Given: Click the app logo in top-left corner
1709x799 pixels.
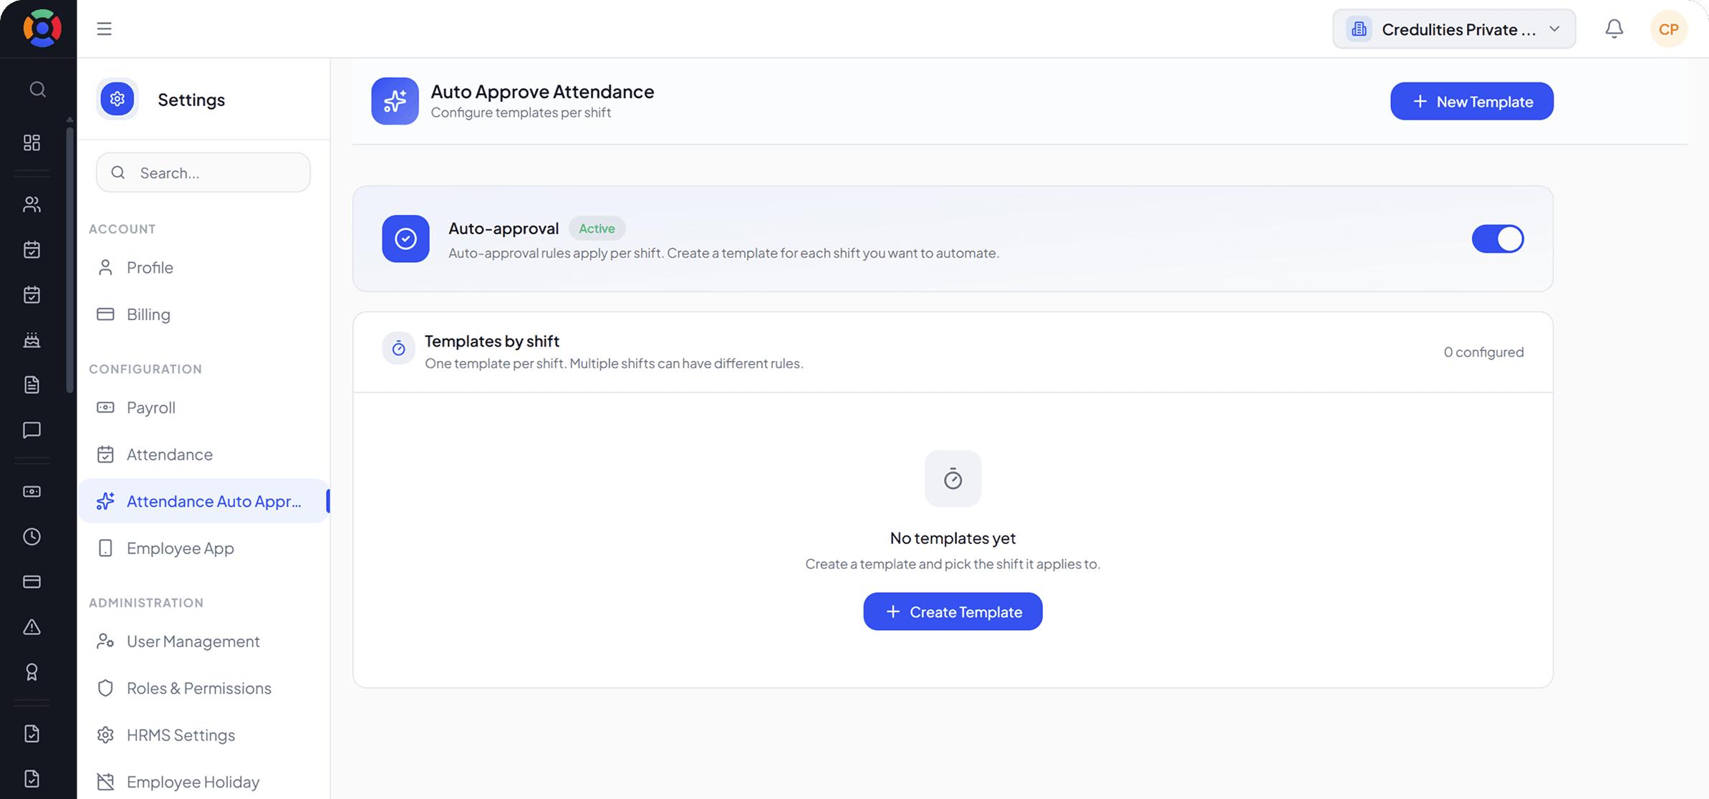Looking at the screenshot, I should (x=42, y=29).
